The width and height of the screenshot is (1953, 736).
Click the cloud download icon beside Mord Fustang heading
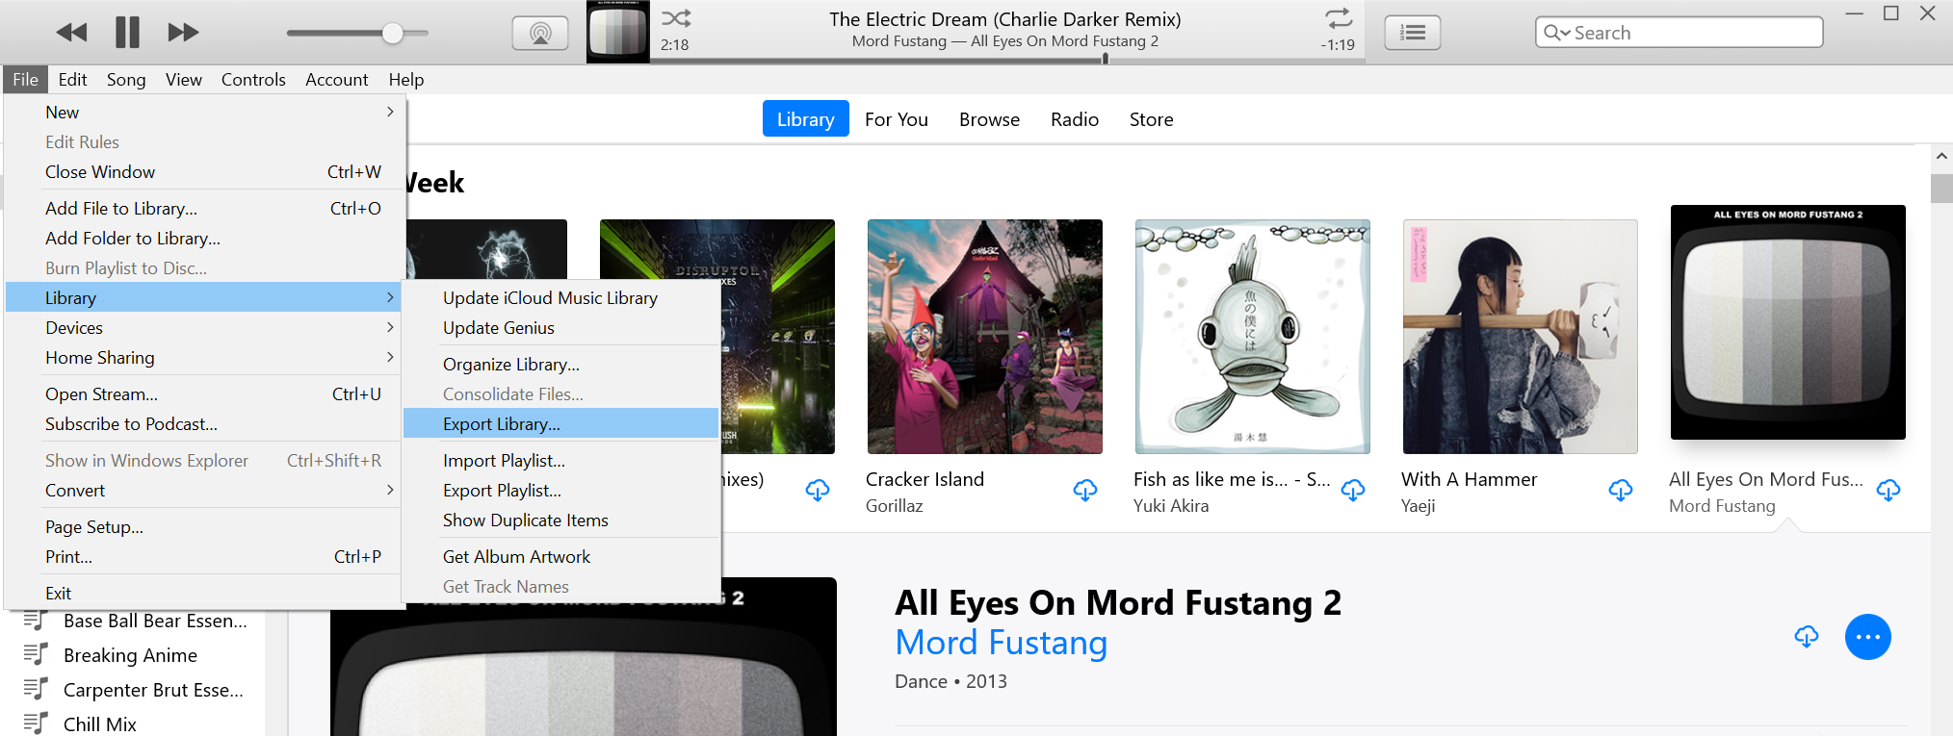pyautogui.click(x=1807, y=637)
